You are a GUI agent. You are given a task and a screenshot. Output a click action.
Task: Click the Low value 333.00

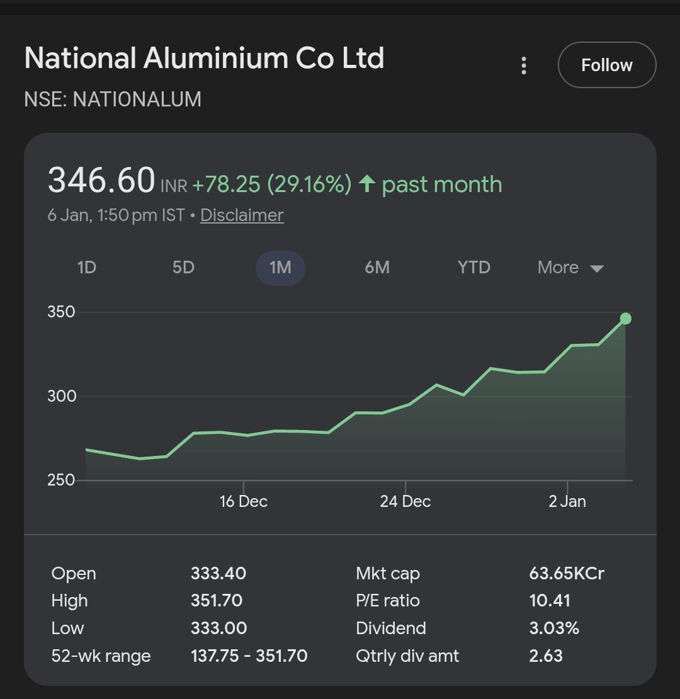coord(218,628)
